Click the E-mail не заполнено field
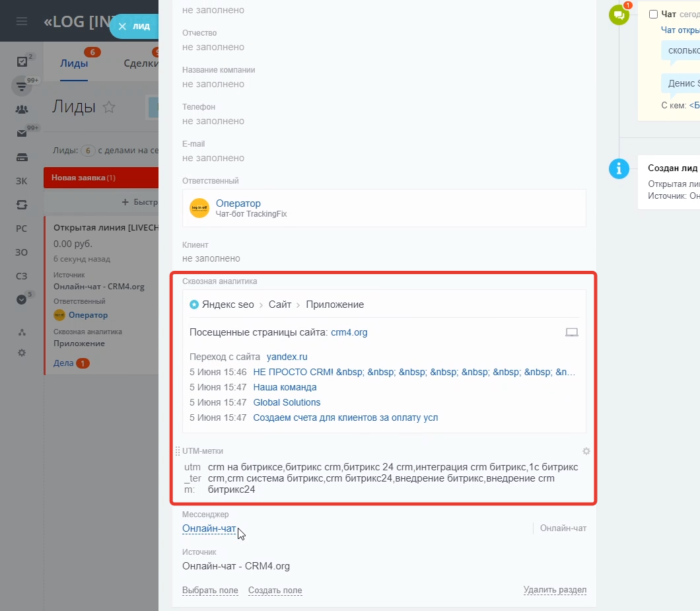This screenshot has height=611, width=700. pos(213,158)
